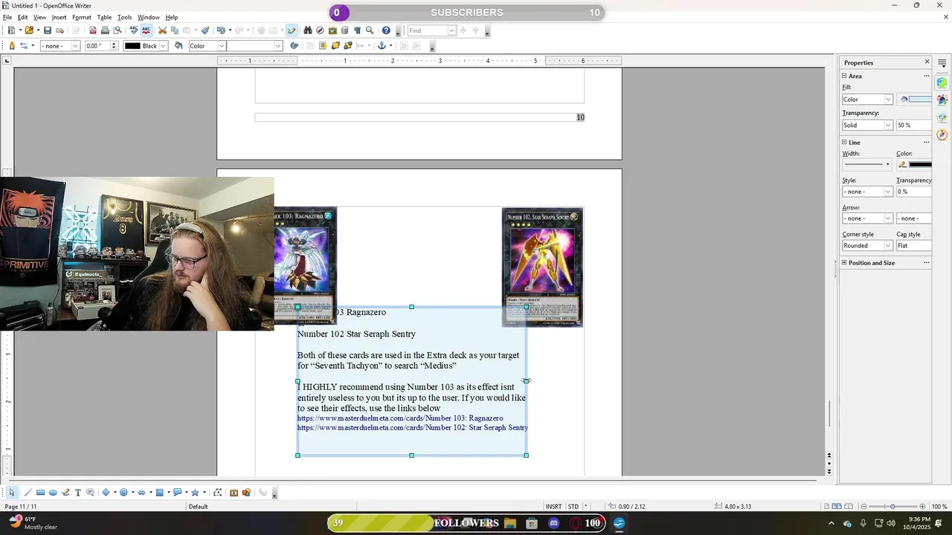Open the Black line color dropdown
The image size is (952, 535).
click(x=145, y=46)
